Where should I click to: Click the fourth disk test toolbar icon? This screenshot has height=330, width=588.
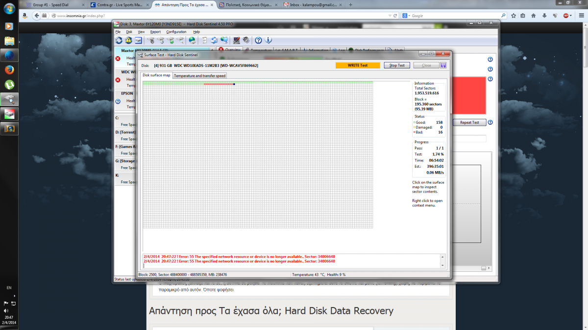coord(180,40)
